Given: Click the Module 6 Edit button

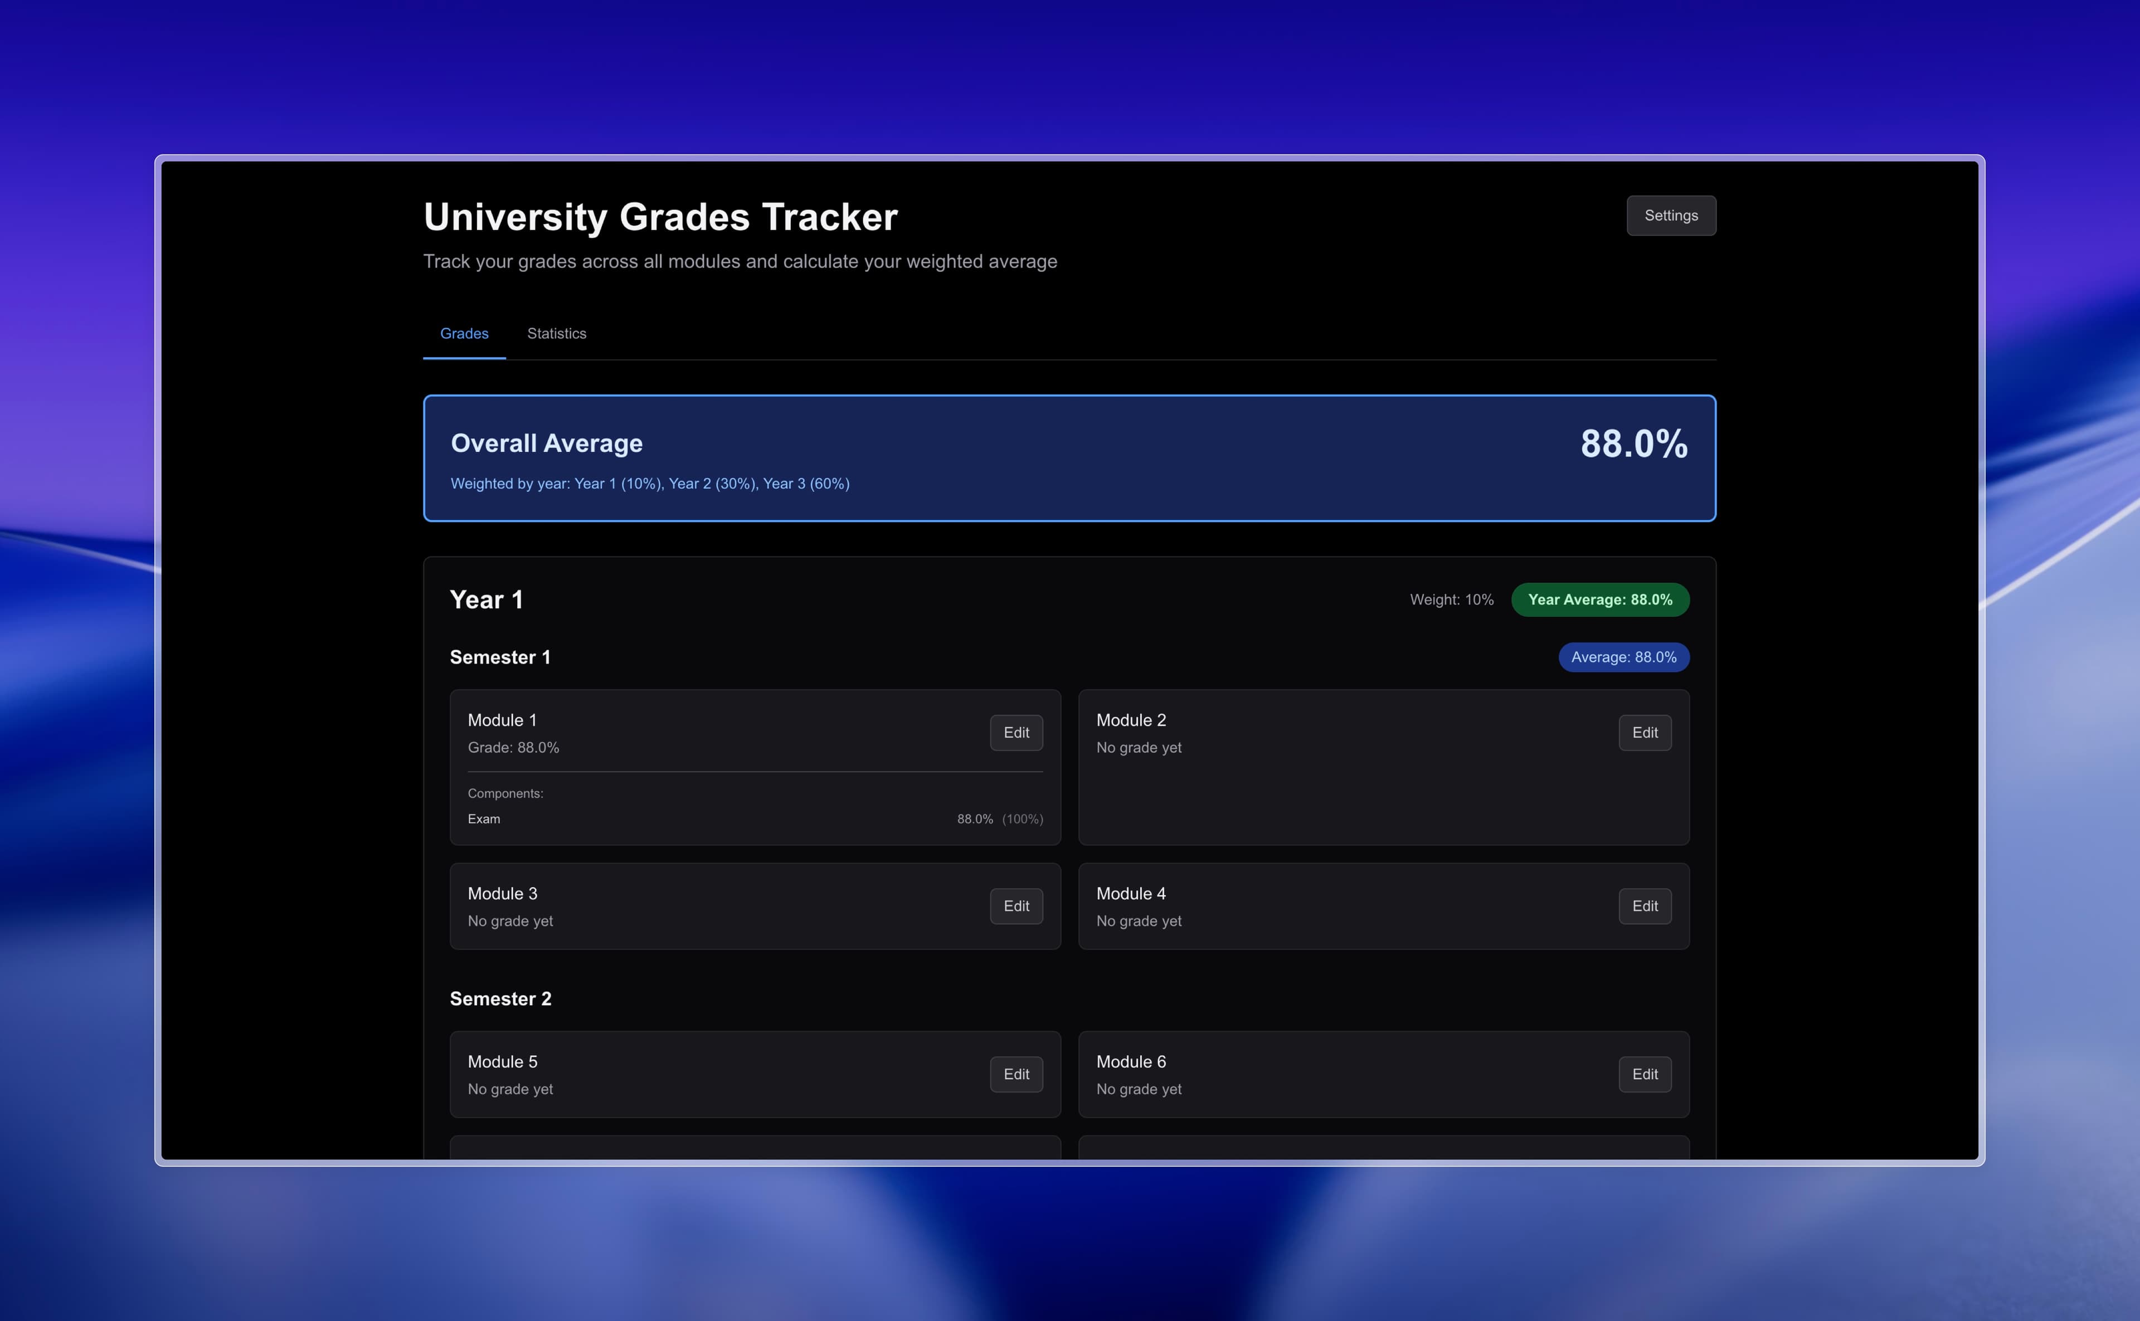Looking at the screenshot, I should coord(1643,1074).
